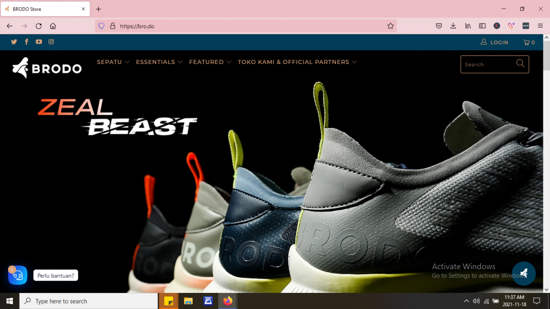Screen dimensions: 550x309
Task: Reload the page with the refresh button
Action: click(x=39, y=26)
